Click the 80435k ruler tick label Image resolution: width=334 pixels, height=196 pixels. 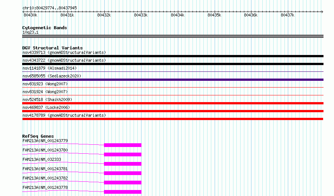[214, 15]
